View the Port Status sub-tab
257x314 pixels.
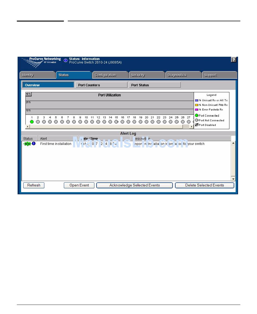click(155, 85)
